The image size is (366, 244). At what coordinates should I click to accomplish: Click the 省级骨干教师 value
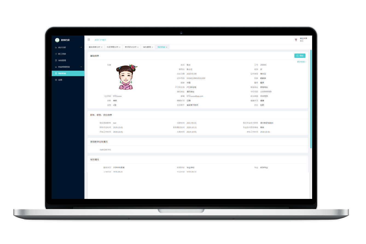tap(192, 105)
